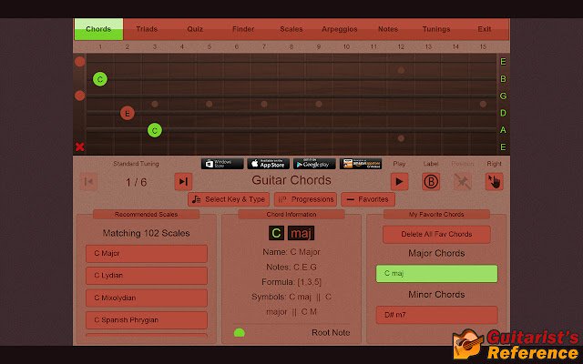583x364 pixels.
Task: Select the C maj favorite chord
Action: (437, 273)
